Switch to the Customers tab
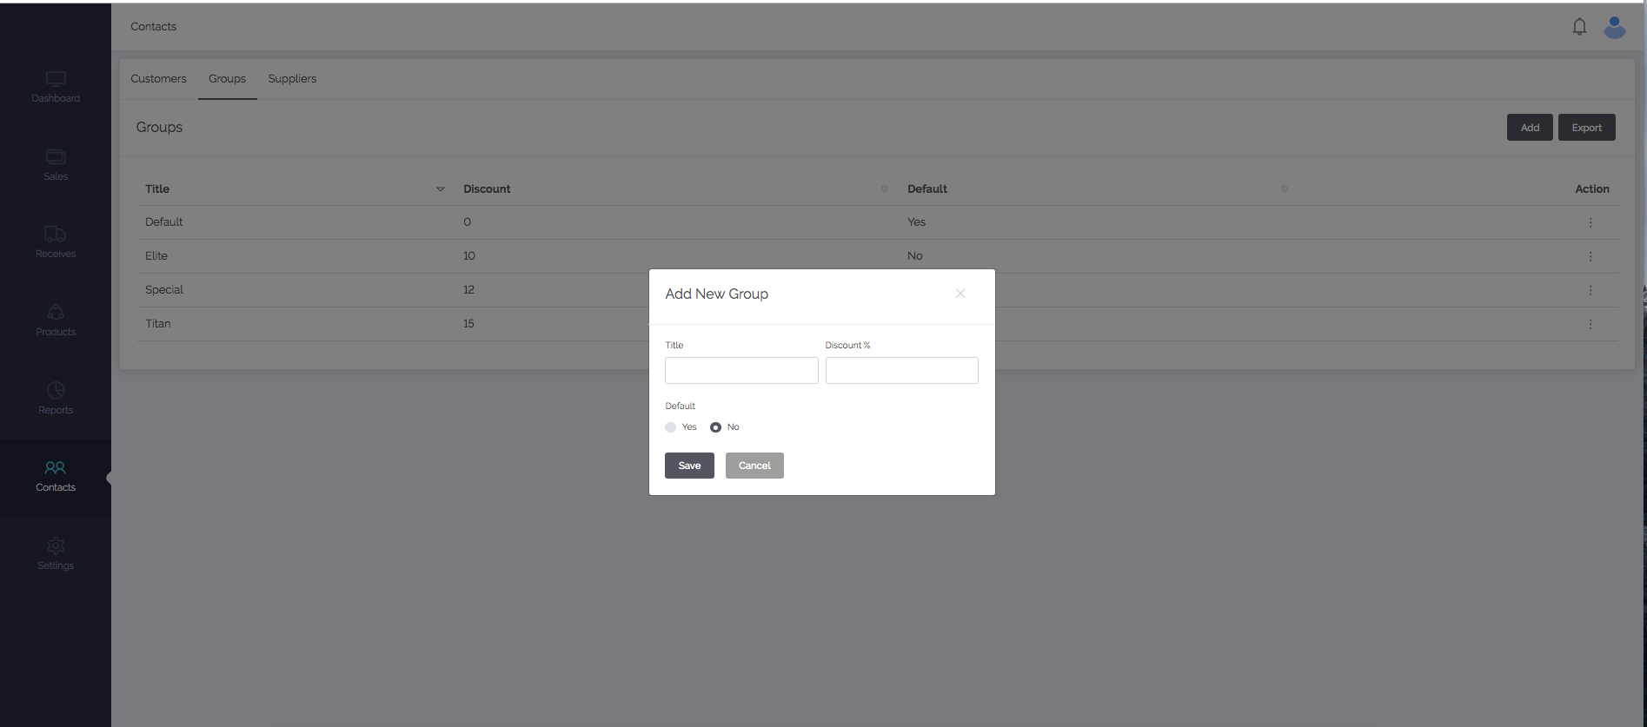Image resolution: width=1647 pixels, height=727 pixels. (x=158, y=79)
